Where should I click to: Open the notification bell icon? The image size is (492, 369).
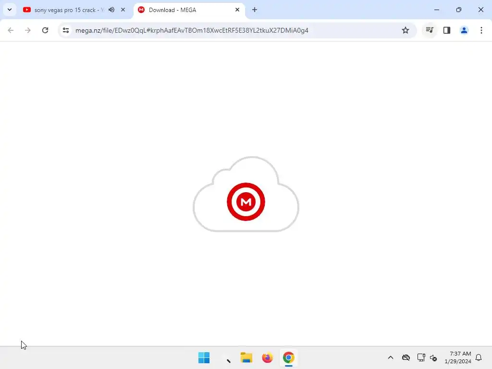(479, 357)
